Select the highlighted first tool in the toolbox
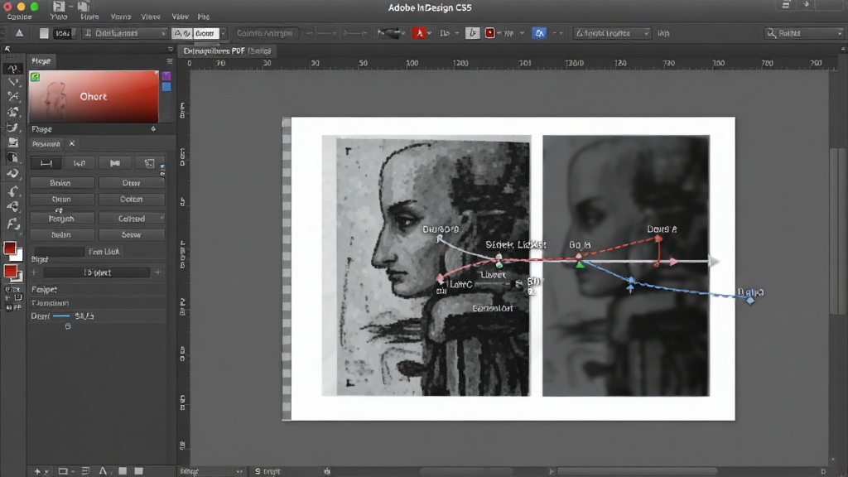This screenshot has width=848, height=477. [x=12, y=69]
